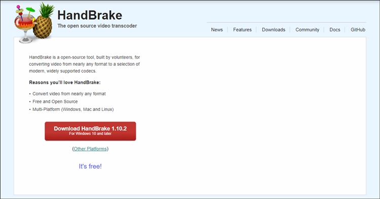Click the HandBrake pineapple and cocktail logo
The height and width of the screenshot is (199, 380).
34,23
